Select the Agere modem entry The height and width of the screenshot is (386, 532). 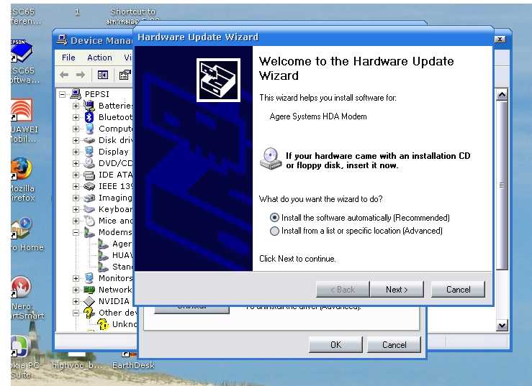point(114,244)
